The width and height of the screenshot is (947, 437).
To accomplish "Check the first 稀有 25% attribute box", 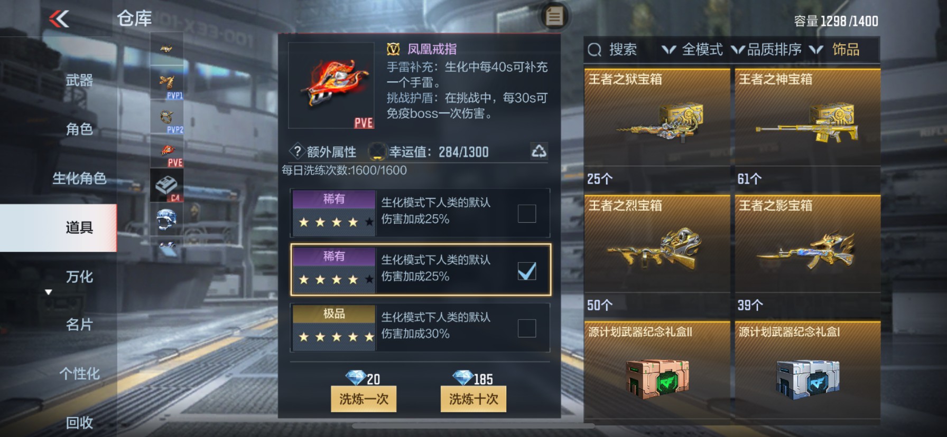I will [x=527, y=213].
